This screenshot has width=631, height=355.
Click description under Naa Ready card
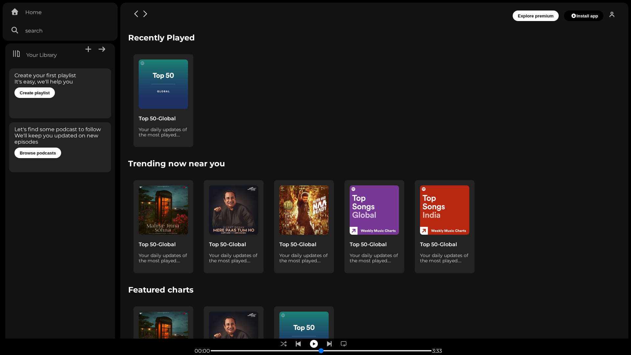click(x=303, y=258)
